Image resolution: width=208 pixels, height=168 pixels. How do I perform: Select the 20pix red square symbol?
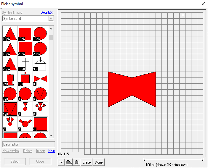tap(25, 49)
